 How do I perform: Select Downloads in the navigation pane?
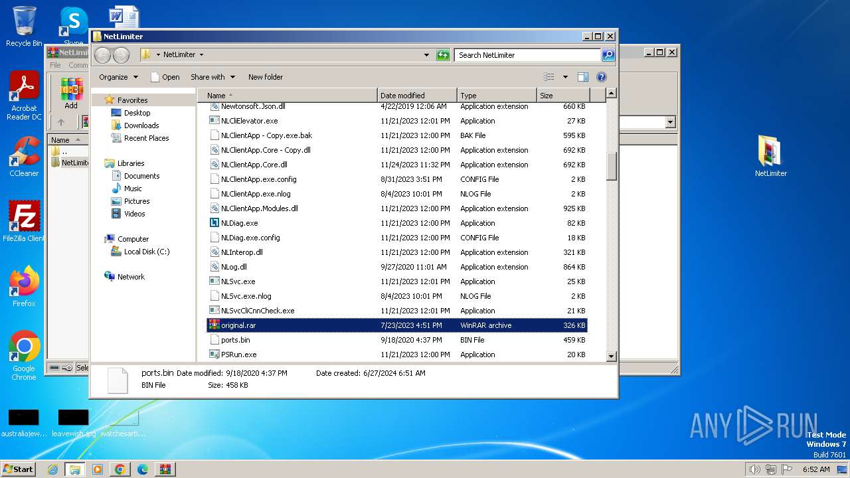(141, 125)
